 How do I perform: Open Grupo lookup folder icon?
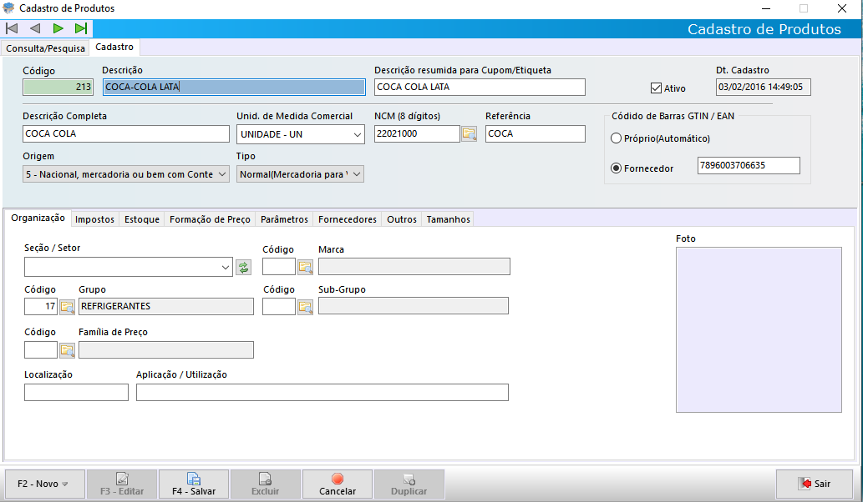pyautogui.click(x=67, y=307)
